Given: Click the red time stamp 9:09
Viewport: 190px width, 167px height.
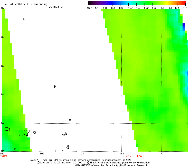Looking at the screenshot, I should [x=140, y=156].
